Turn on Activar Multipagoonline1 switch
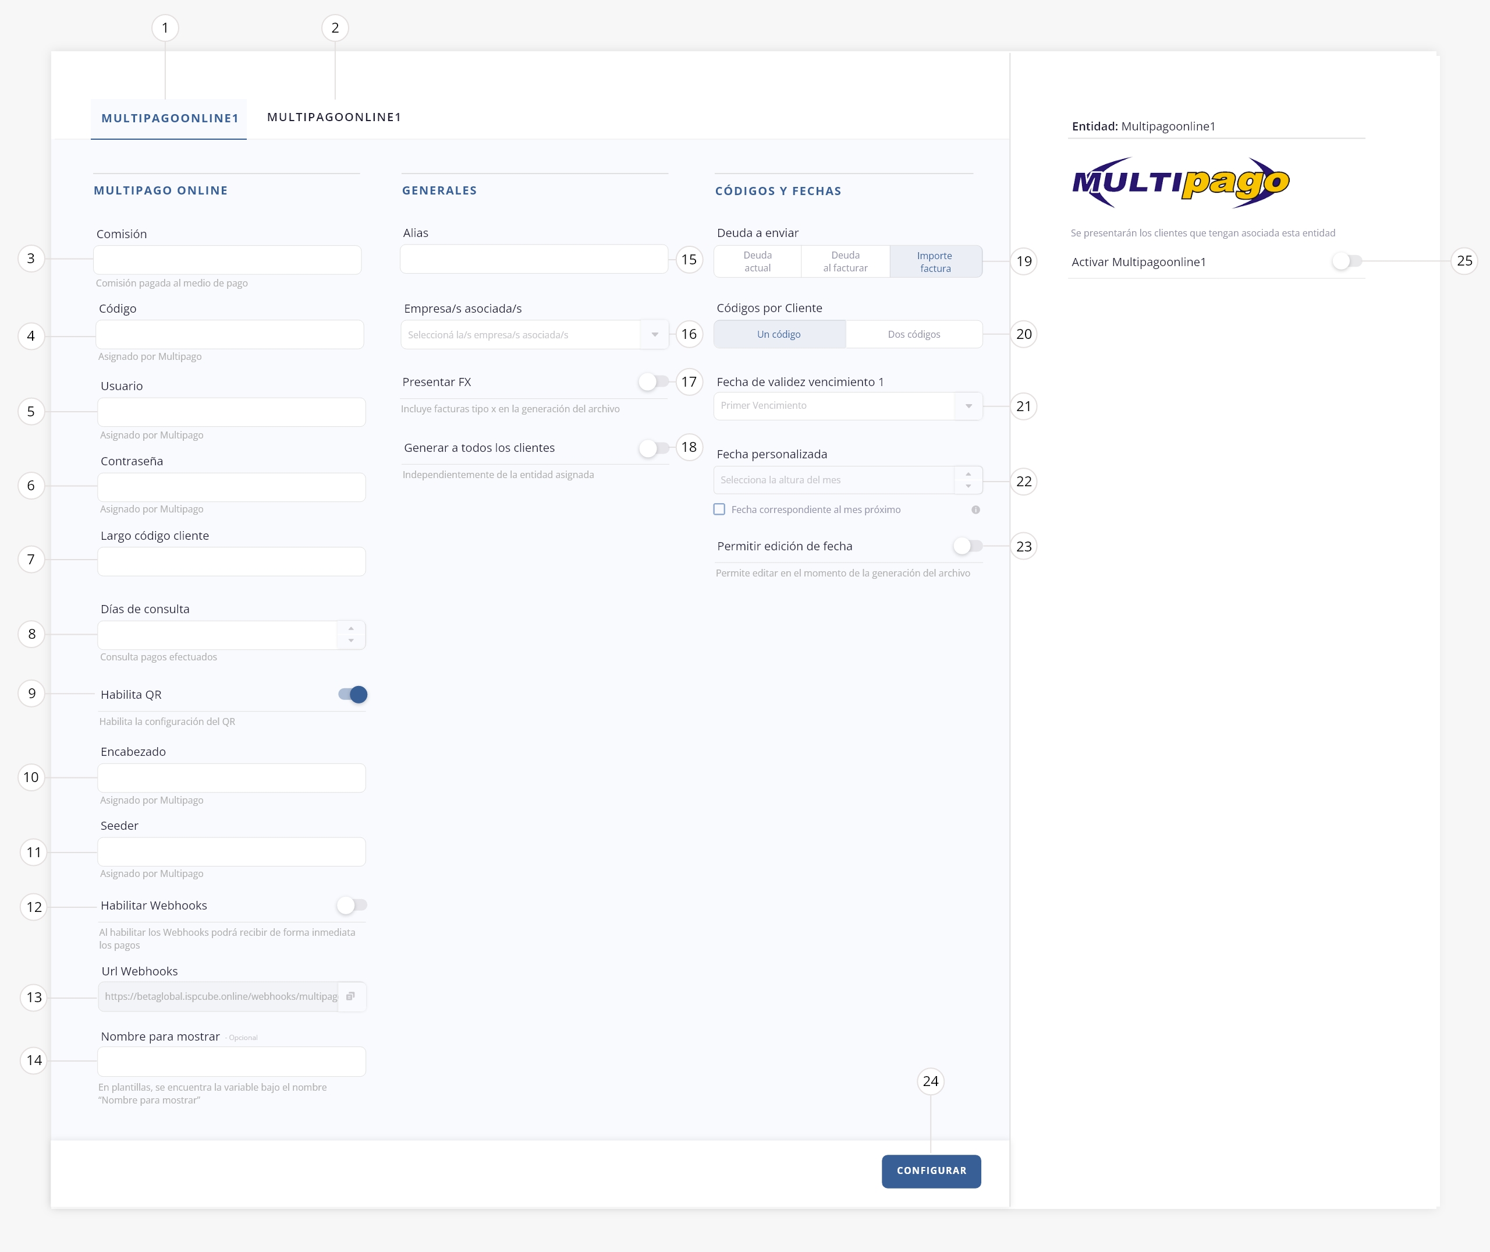1490x1252 pixels. coord(1347,261)
